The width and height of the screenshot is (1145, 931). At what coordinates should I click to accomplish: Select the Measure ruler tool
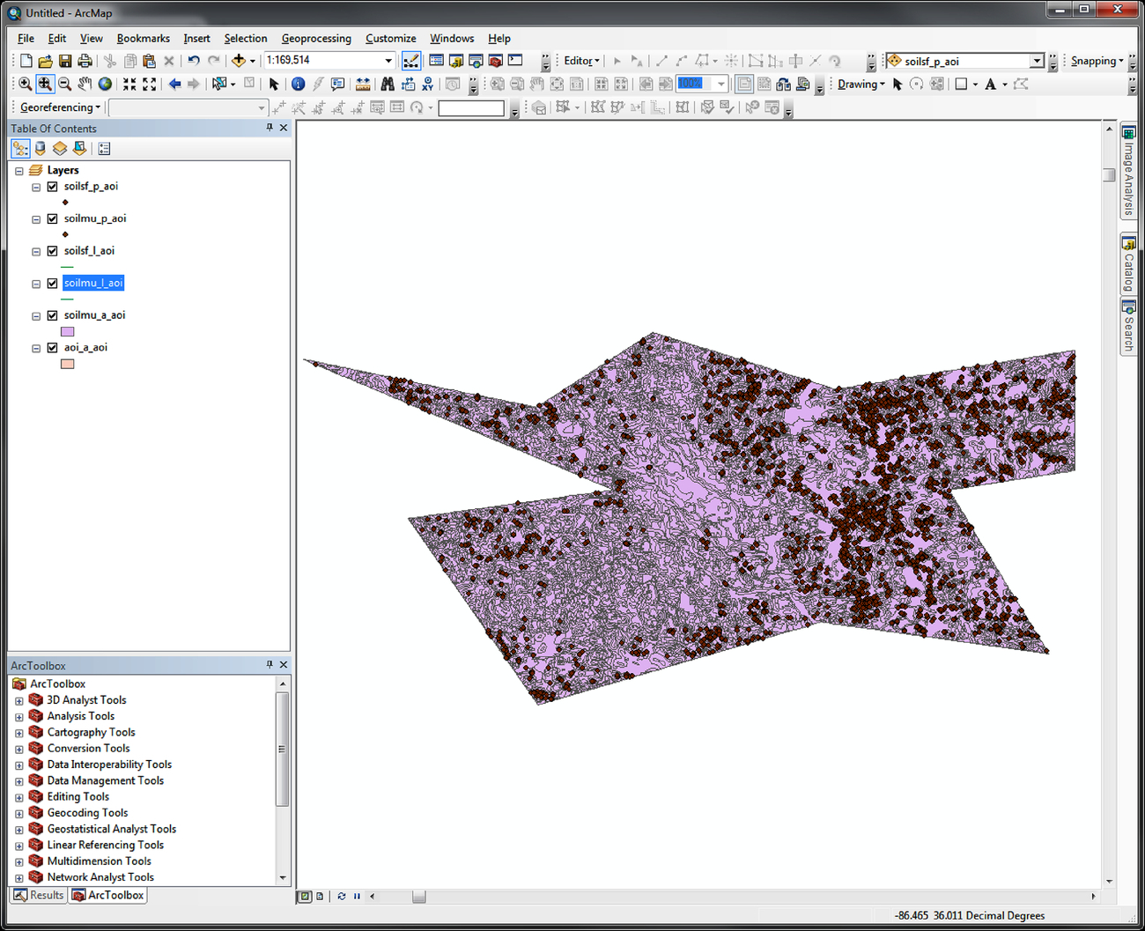click(x=363, y=85)
